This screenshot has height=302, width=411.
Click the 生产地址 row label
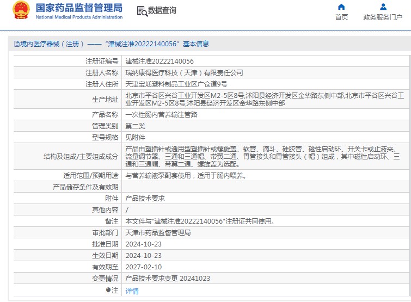pyautogui.click(x=105, y=100)
